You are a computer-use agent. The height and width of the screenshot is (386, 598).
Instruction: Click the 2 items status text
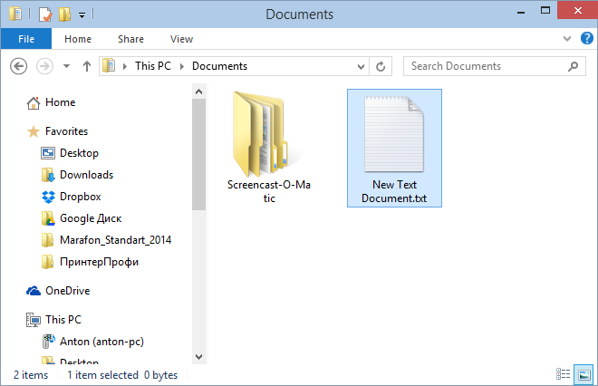pos(31,375)
